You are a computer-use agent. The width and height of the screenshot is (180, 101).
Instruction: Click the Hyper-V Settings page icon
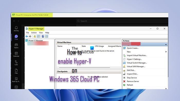124,59
